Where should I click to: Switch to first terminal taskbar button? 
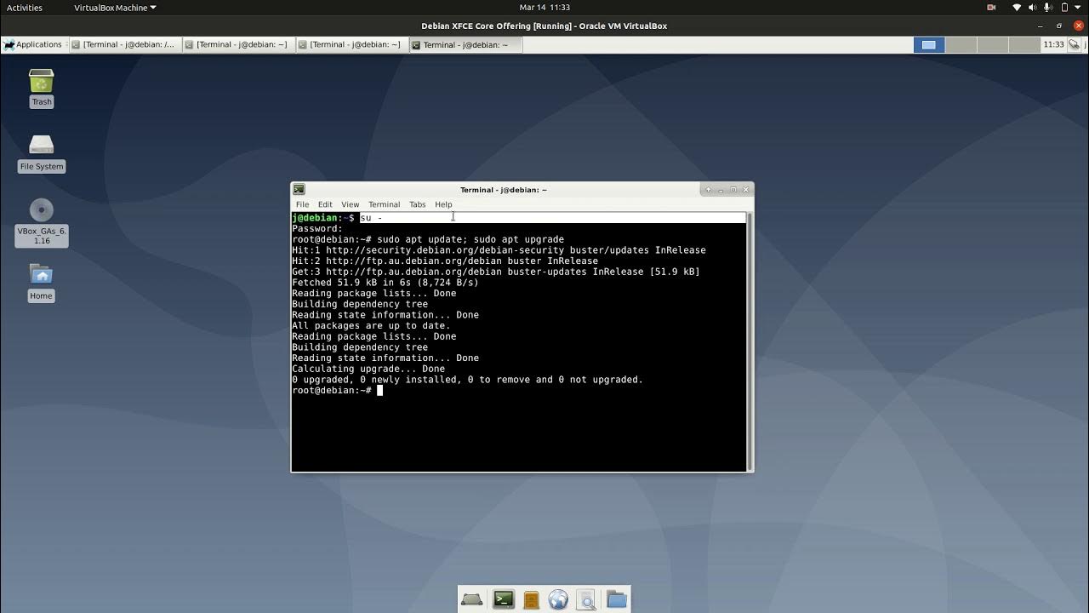pyautogui.click(x=124, y=44)
